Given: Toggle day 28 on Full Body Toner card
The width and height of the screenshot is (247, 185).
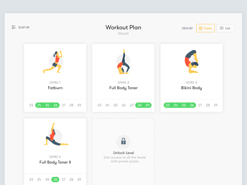Looking at the screenshot, I should pos(140,105).
